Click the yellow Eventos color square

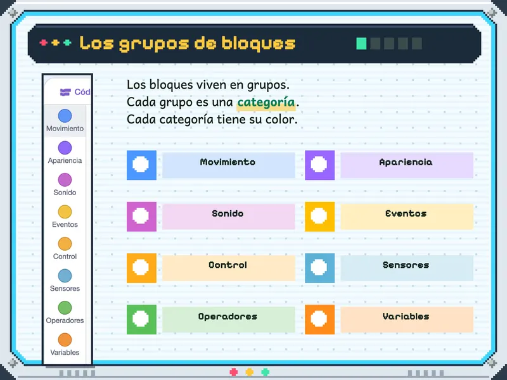pyautogui.click(x=320, y=217)
